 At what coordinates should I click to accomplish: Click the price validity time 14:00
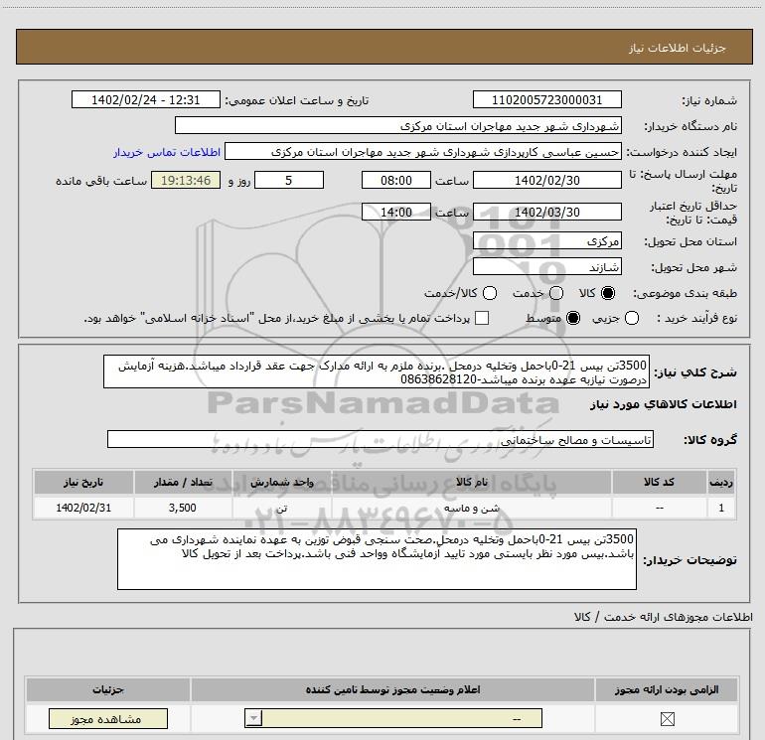tap(396, 212)
